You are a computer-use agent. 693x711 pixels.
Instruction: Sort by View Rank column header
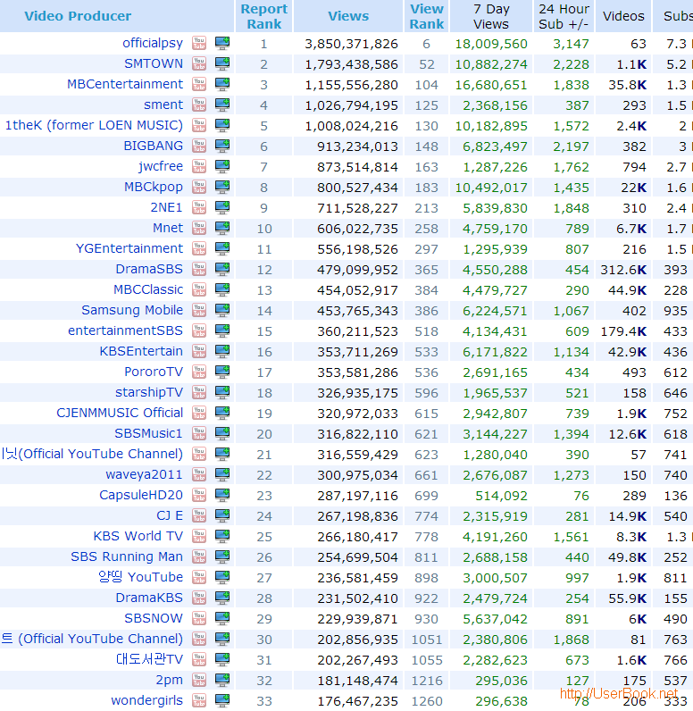tap(427, 16)
